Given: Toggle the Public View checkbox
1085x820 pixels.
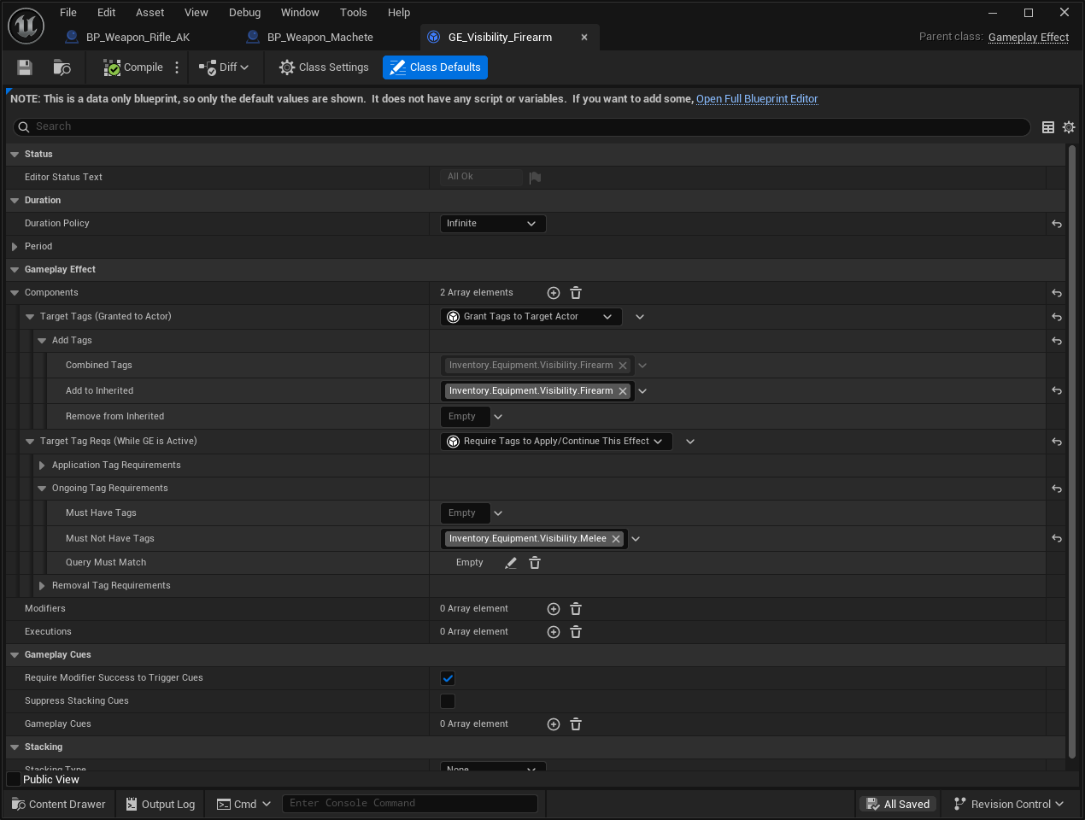Looking at the screenshot, I should (12, 779).
